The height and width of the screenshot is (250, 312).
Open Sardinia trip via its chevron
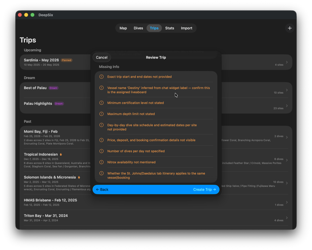287,62
